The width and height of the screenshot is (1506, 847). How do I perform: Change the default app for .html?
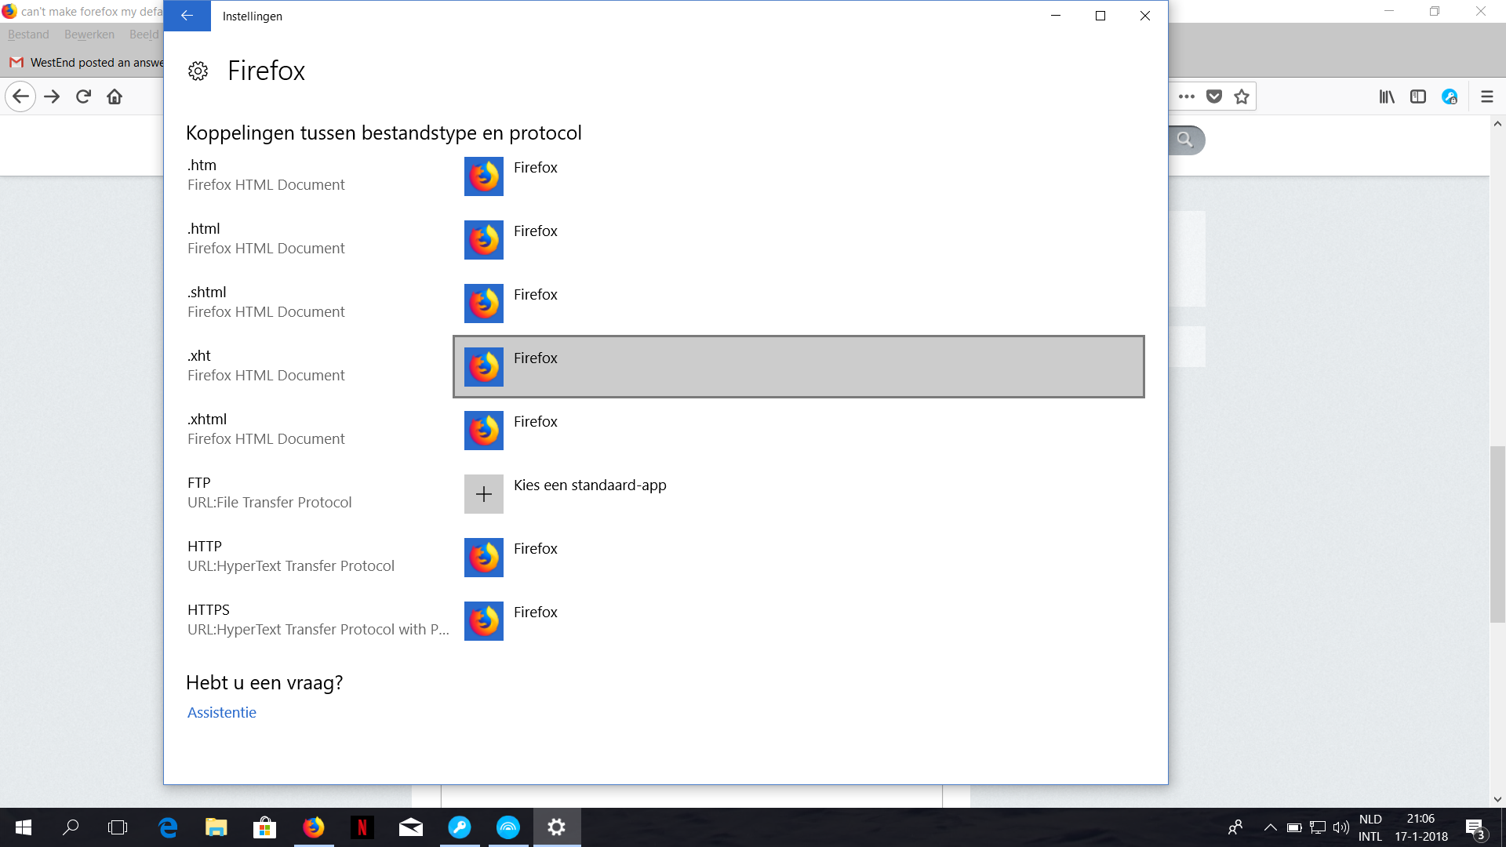click(484, 240)
